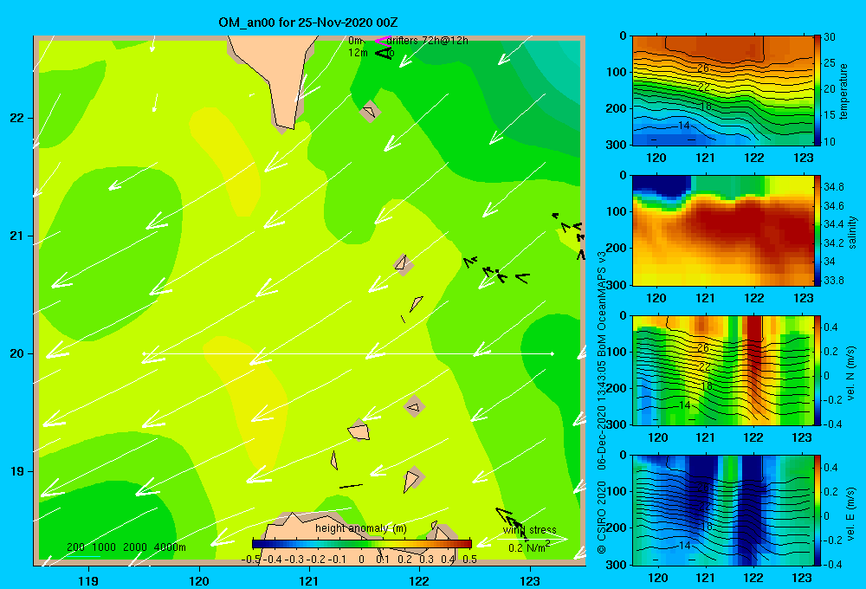Click the '0.2 N/m²' wind stress scale value
The height and width of the screenshot is (589, 866).
pyautogui.click(x=530, y=547)
